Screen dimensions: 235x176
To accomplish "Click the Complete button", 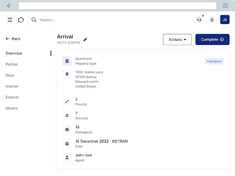I will [213, 39].
